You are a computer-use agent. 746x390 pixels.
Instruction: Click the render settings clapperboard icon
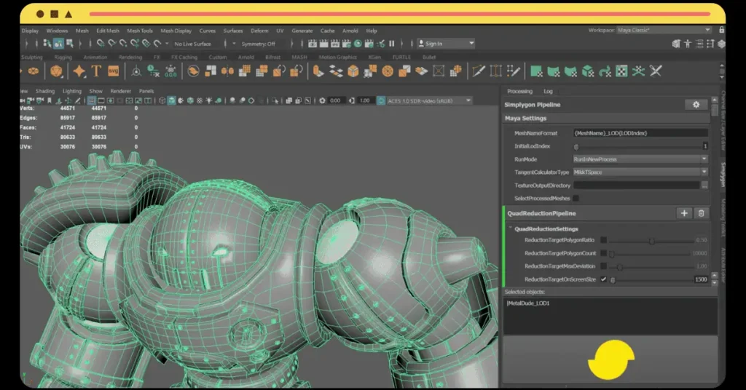(346, 44)
